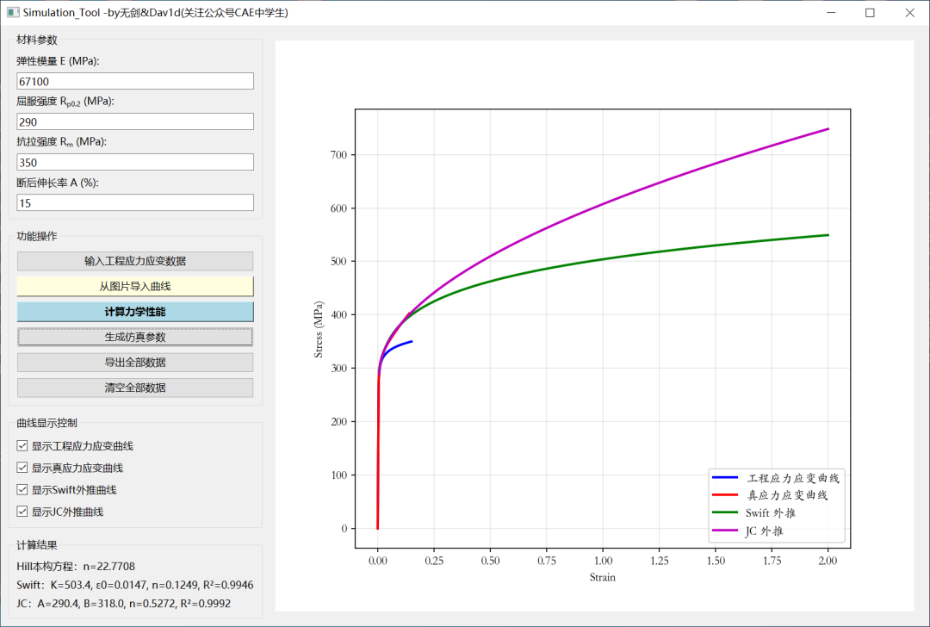Click the 700 tick label on stress axis
Screen dimensions: 930x627
(338, 155)
